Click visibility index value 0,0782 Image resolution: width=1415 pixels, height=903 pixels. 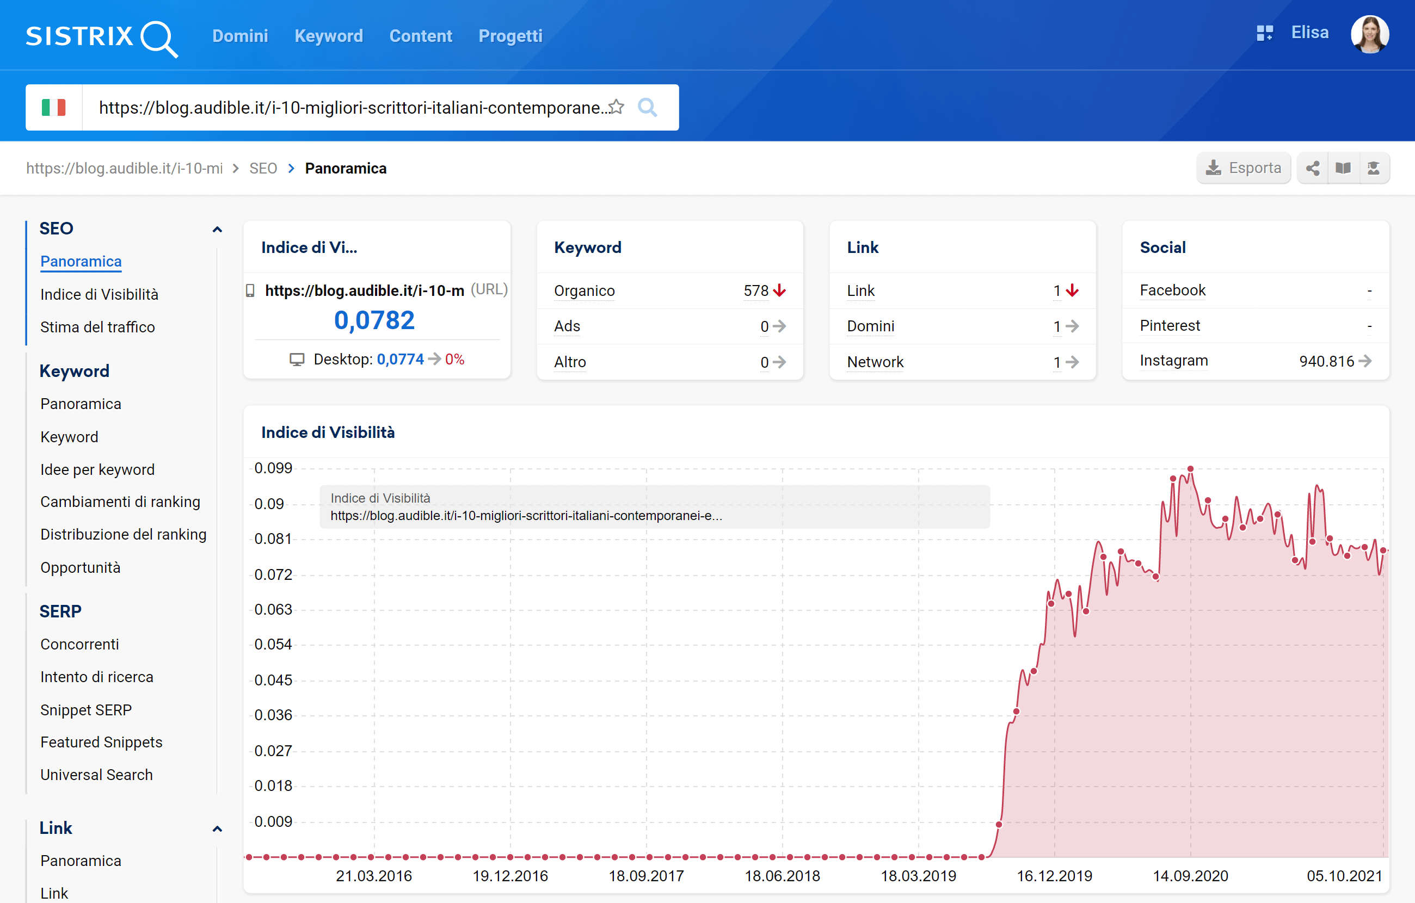(x=374, y=321)
